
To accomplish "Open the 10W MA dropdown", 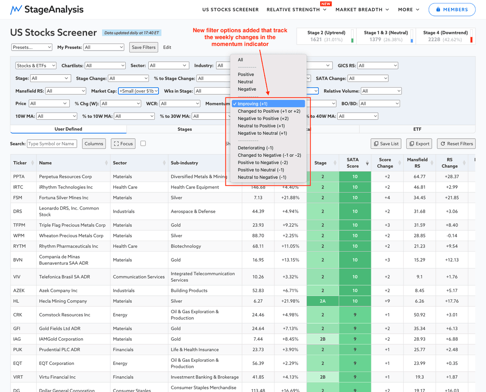I will [x=57, y=117].
